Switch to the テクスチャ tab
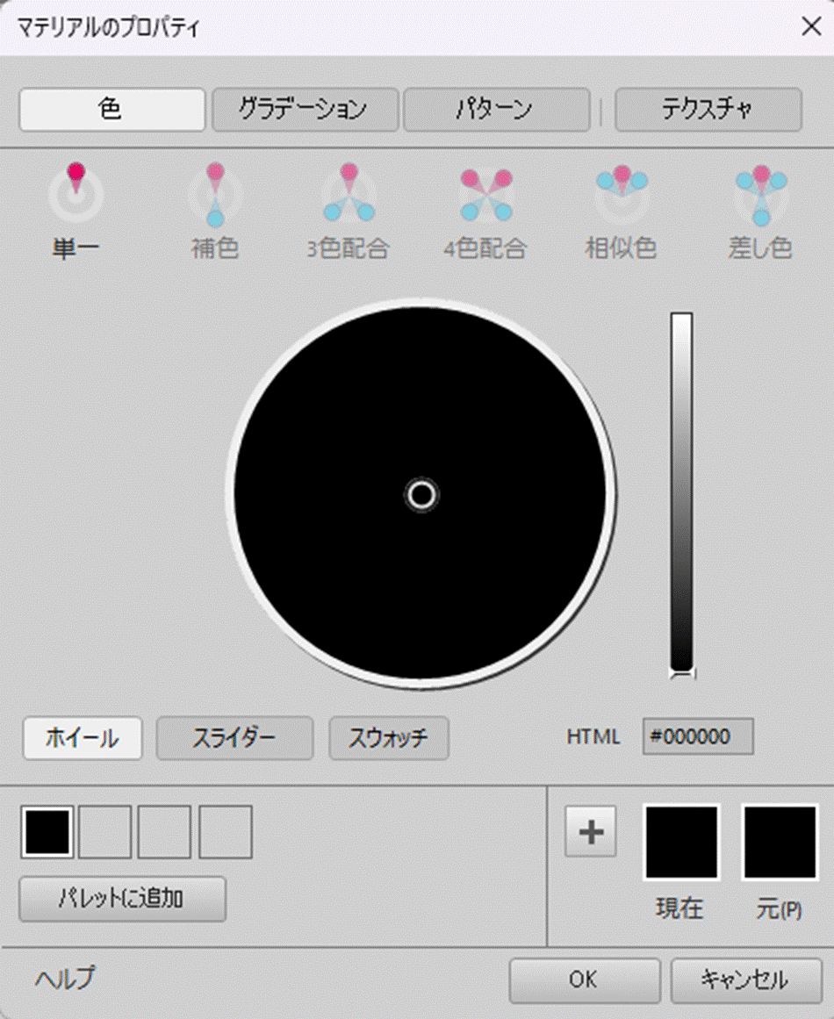This screenshot has height=1019, width=834. [x=708, y=109]
